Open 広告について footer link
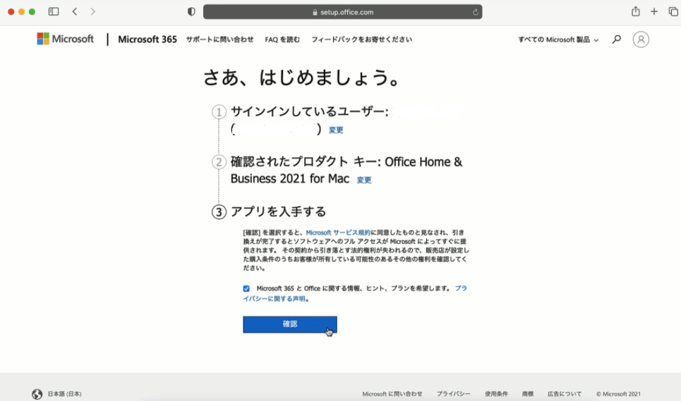The image size is (681, 401). (565, 394)
